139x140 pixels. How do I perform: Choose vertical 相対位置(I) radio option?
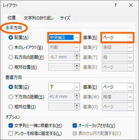11,107
